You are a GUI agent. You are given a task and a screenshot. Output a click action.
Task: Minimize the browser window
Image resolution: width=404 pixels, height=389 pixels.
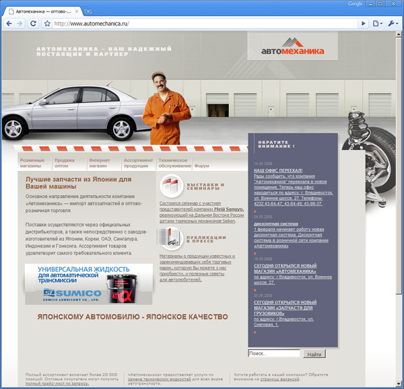[371, 3]
